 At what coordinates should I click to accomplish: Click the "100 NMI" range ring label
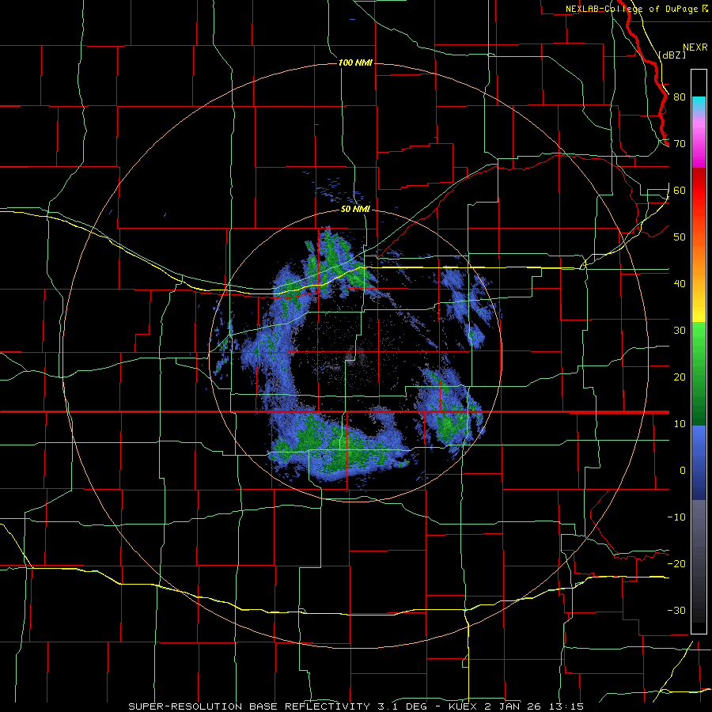pyautogui.click(x=355, y=62)
